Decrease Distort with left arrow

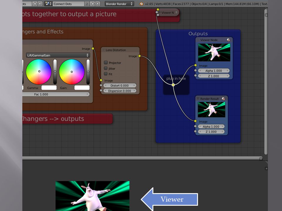tap(105, 86)
